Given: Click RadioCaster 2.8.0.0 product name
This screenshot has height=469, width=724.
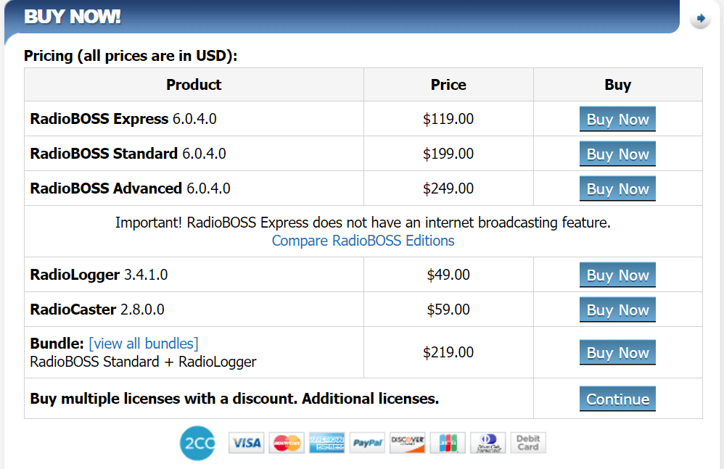Looking at the screenshot, I should coord(97,310).
